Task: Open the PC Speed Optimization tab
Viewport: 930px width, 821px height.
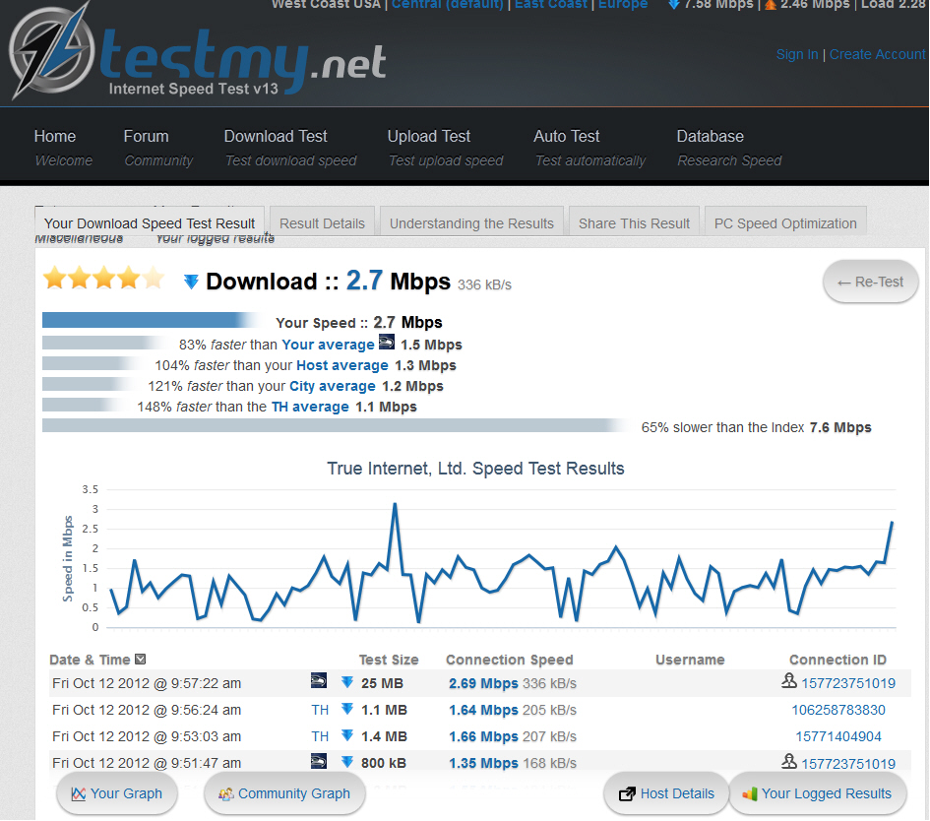Action: click(785, 223)
